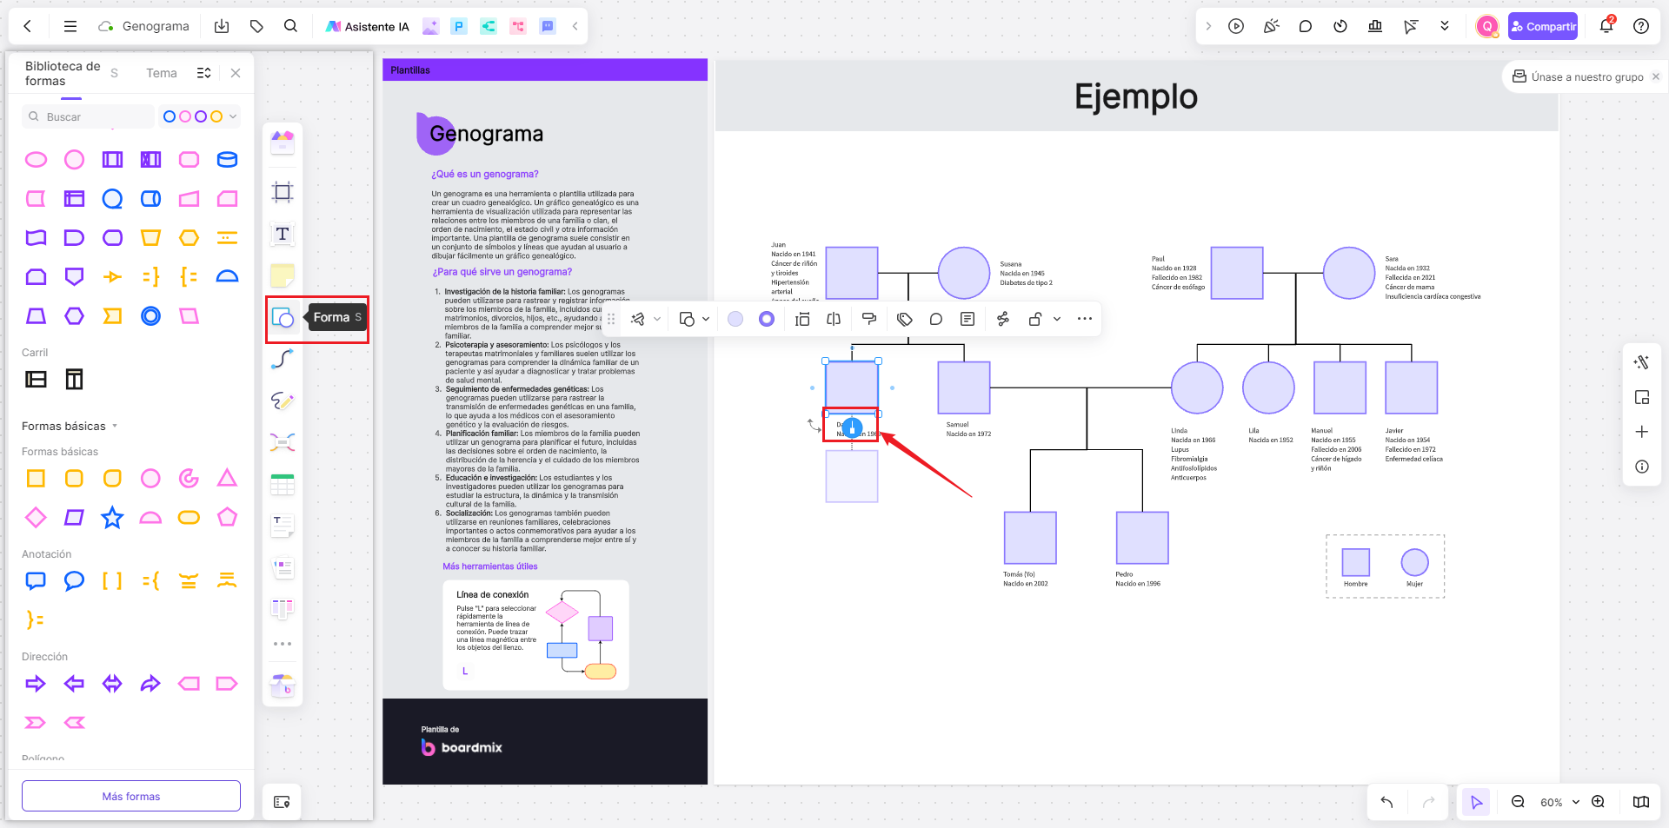Dismiss the Únase a nuestro grupo banner

pyautogui.click(x=1656, y=76)
